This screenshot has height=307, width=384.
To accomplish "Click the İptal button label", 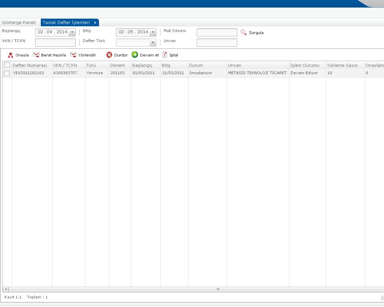I will 174,55.
